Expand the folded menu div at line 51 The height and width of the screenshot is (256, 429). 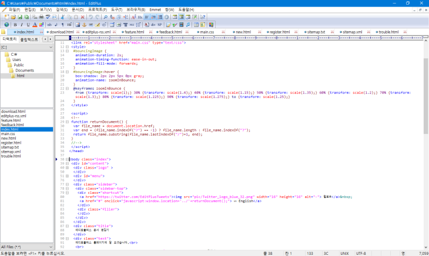67,176
